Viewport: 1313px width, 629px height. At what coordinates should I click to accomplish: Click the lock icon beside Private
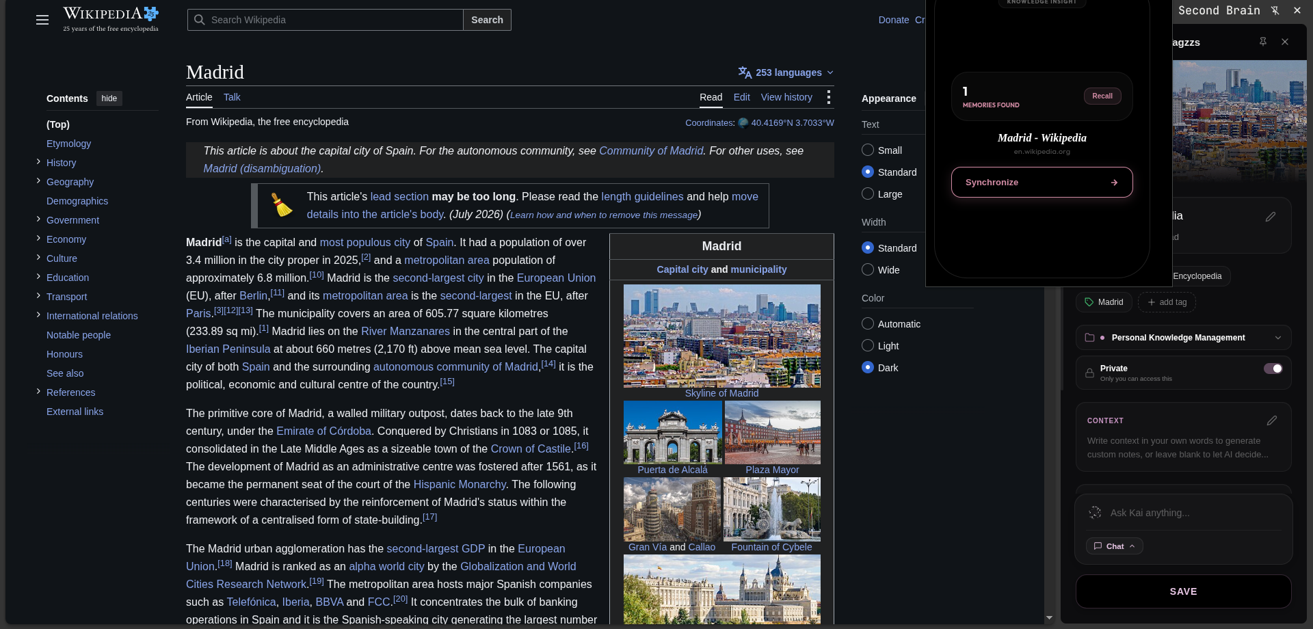(x=1089, y=373)
